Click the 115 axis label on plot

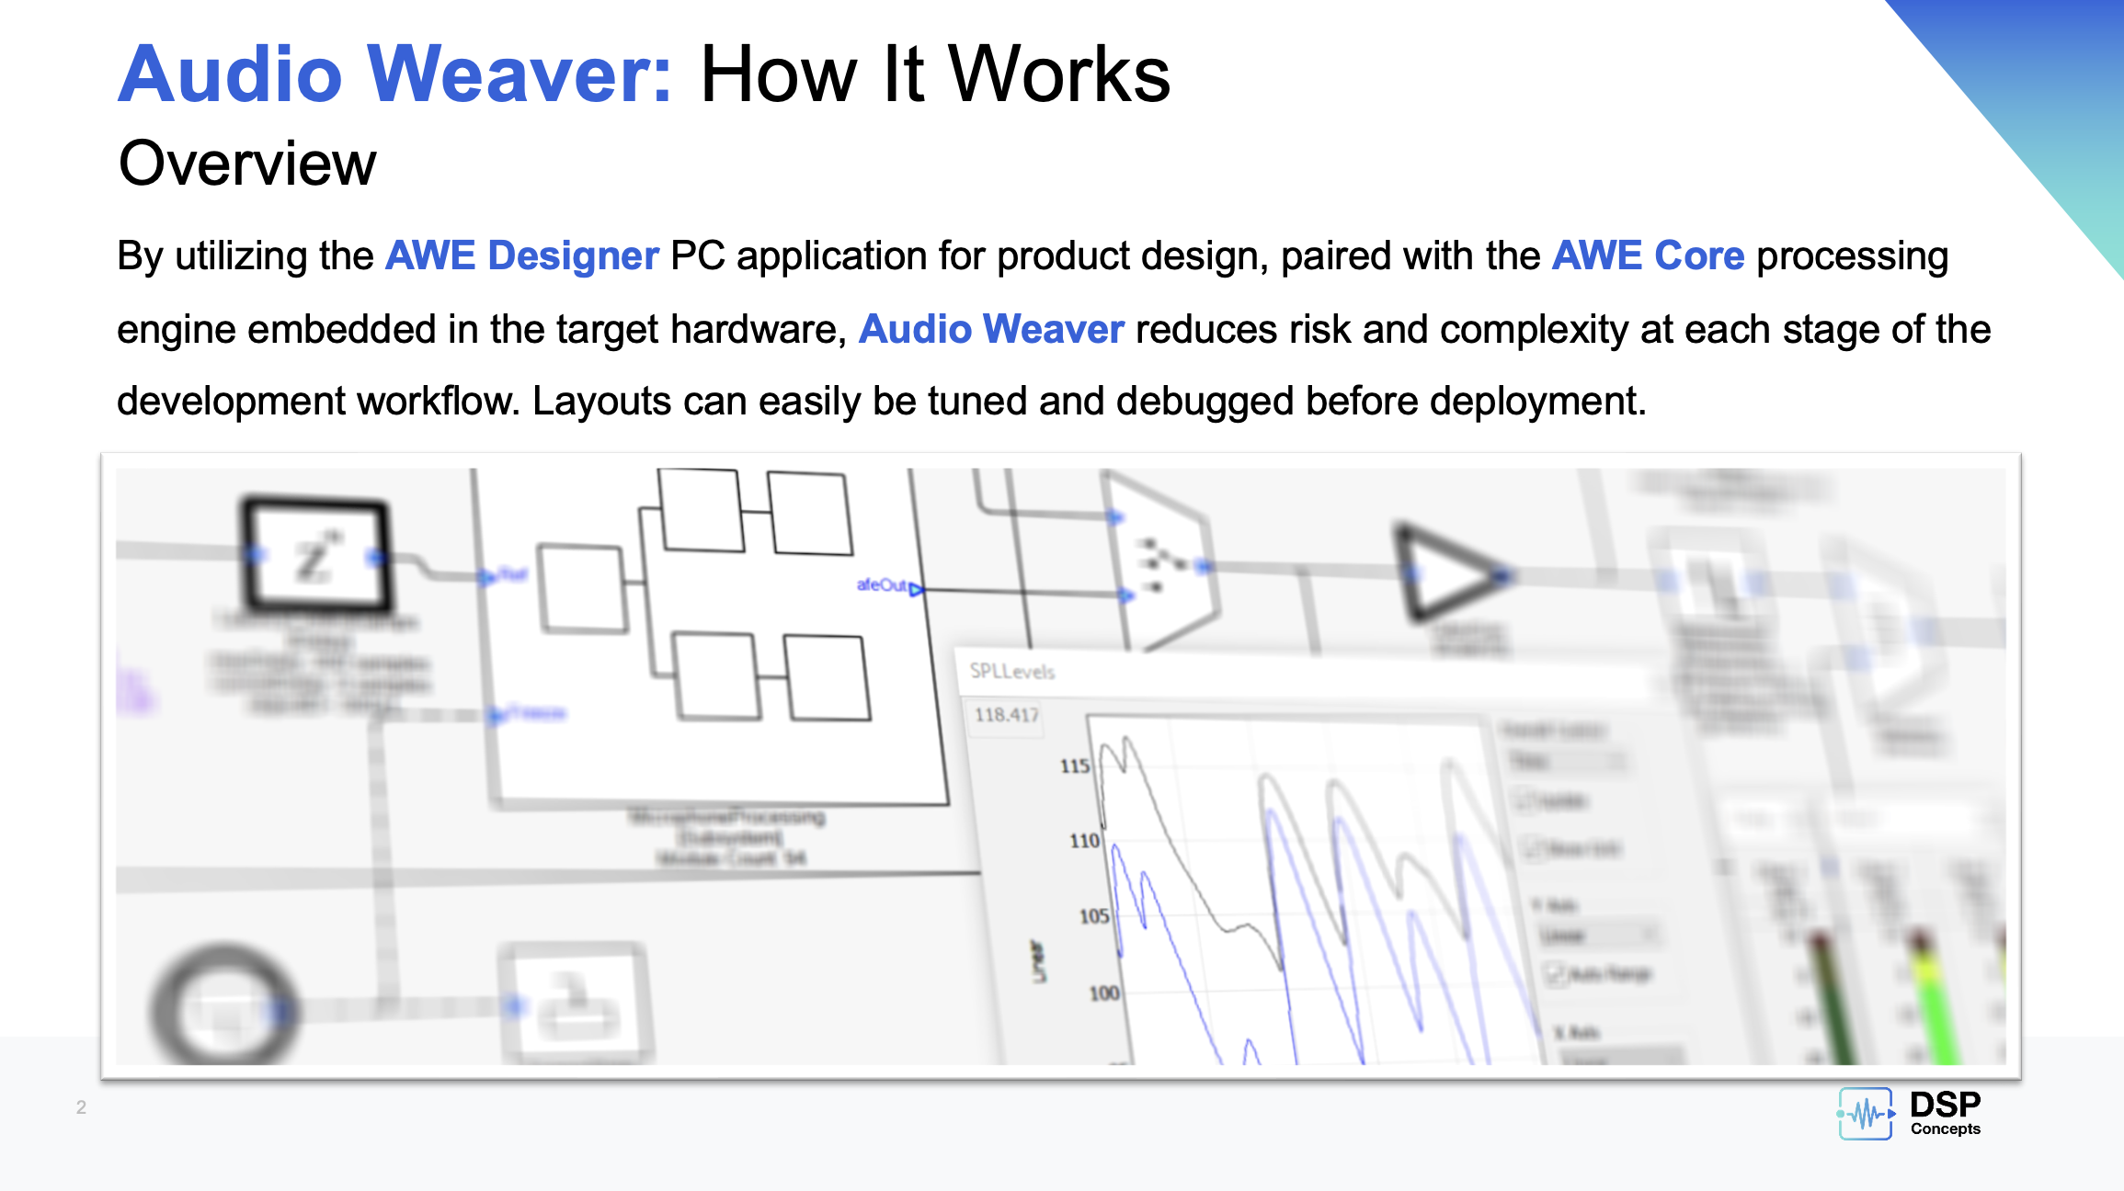click(x=1075, y=766)
